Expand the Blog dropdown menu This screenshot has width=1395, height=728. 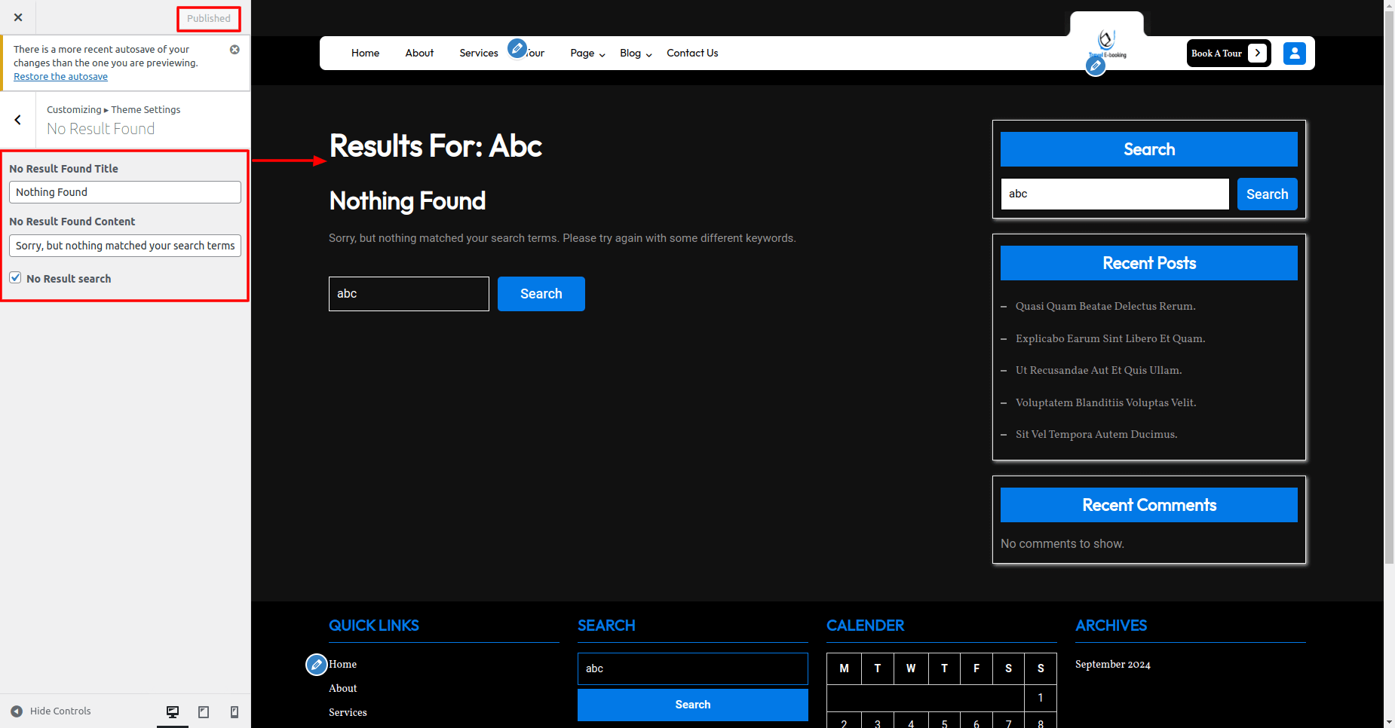coord(636,54)
